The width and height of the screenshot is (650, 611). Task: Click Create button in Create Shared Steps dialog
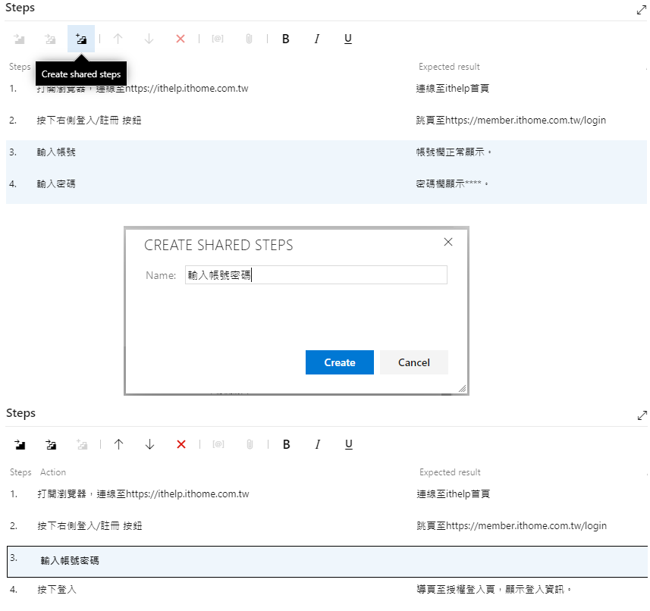point(340,362)
